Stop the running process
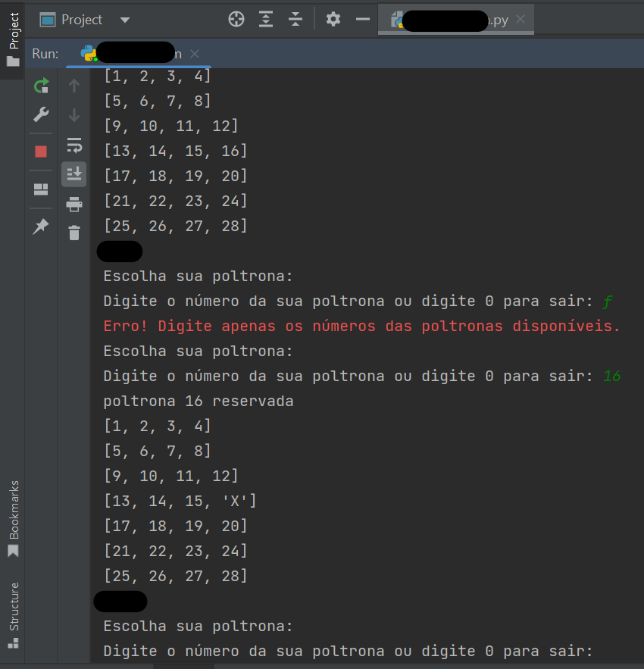This screenshot has width=644, height=669. pyautogui.click(x=41, y=151)
